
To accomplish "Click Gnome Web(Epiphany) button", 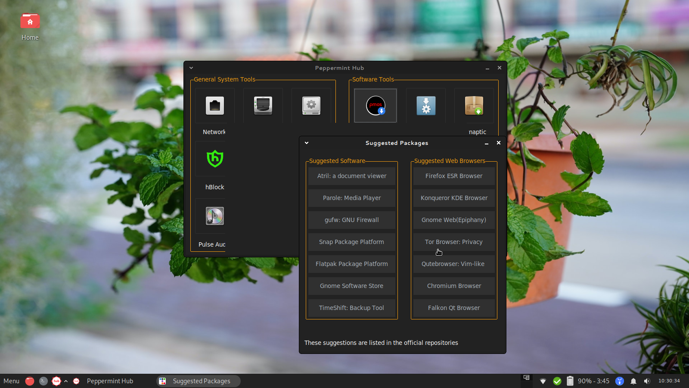I will (x=454, y=220).
